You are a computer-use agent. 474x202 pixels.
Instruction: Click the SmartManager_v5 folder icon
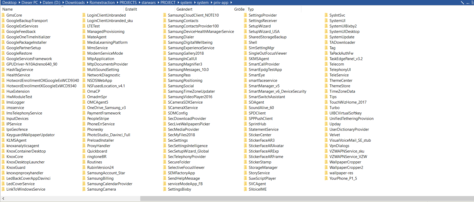[245, 86]
